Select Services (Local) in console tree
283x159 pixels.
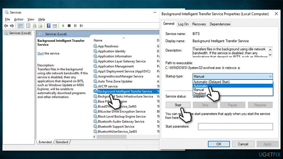18,33
